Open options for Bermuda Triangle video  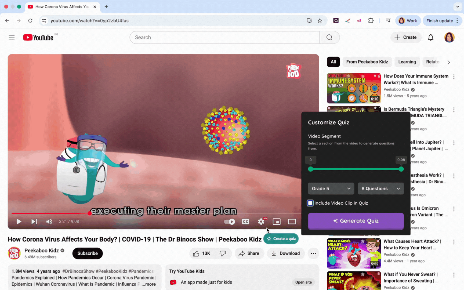coord(454,110)
